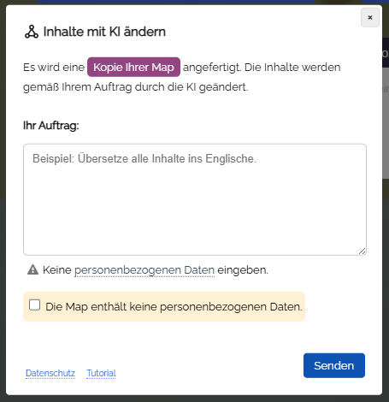Click the sentence 'gemäß Ihrem Auftrag durch die KI geändert'
The height and width of the screenshot is (402, 389).
(135, 87)
